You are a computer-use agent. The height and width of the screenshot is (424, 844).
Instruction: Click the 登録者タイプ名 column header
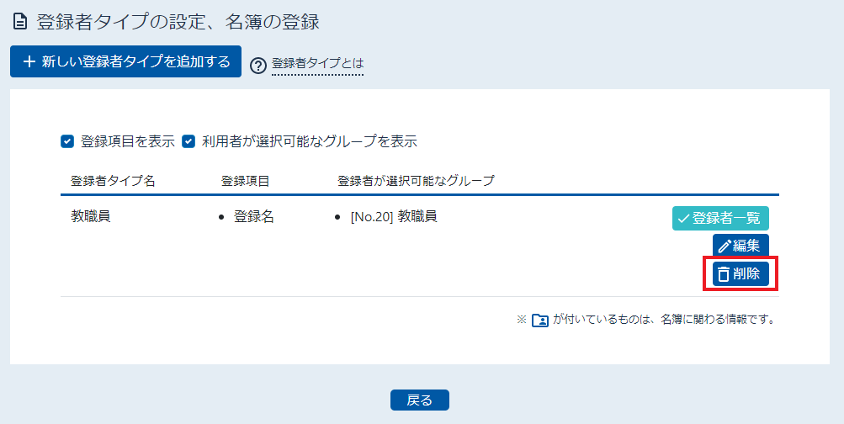coord(113,181)
